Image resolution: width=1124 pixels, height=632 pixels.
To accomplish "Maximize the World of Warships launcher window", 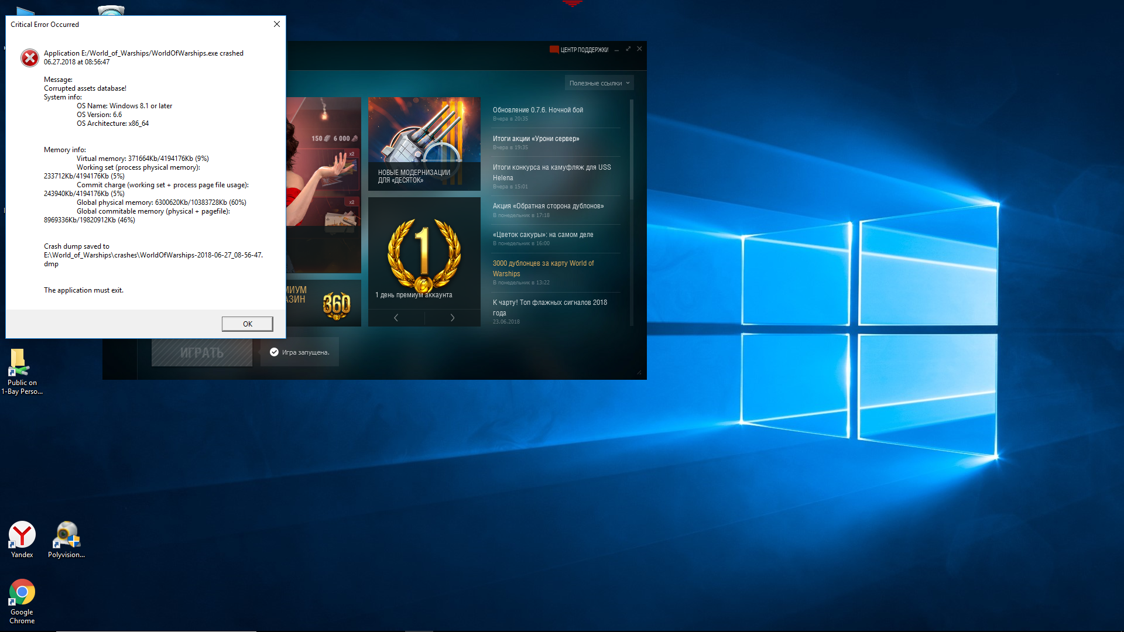I will coord(628,49).
